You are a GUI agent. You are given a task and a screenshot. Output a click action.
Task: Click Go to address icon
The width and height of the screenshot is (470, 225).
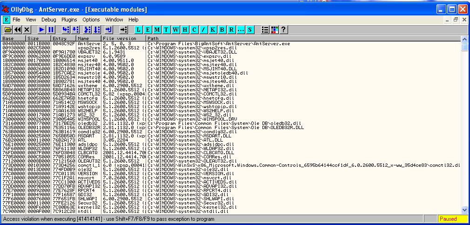(123, 29)
